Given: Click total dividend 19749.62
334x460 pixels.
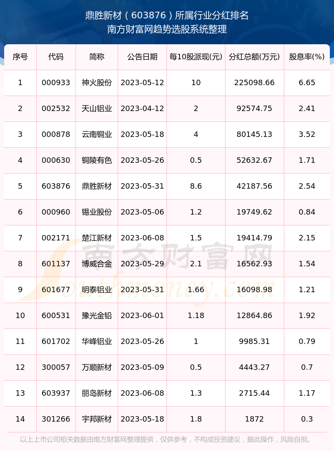Looking at the screenshot, I should 254,212.
